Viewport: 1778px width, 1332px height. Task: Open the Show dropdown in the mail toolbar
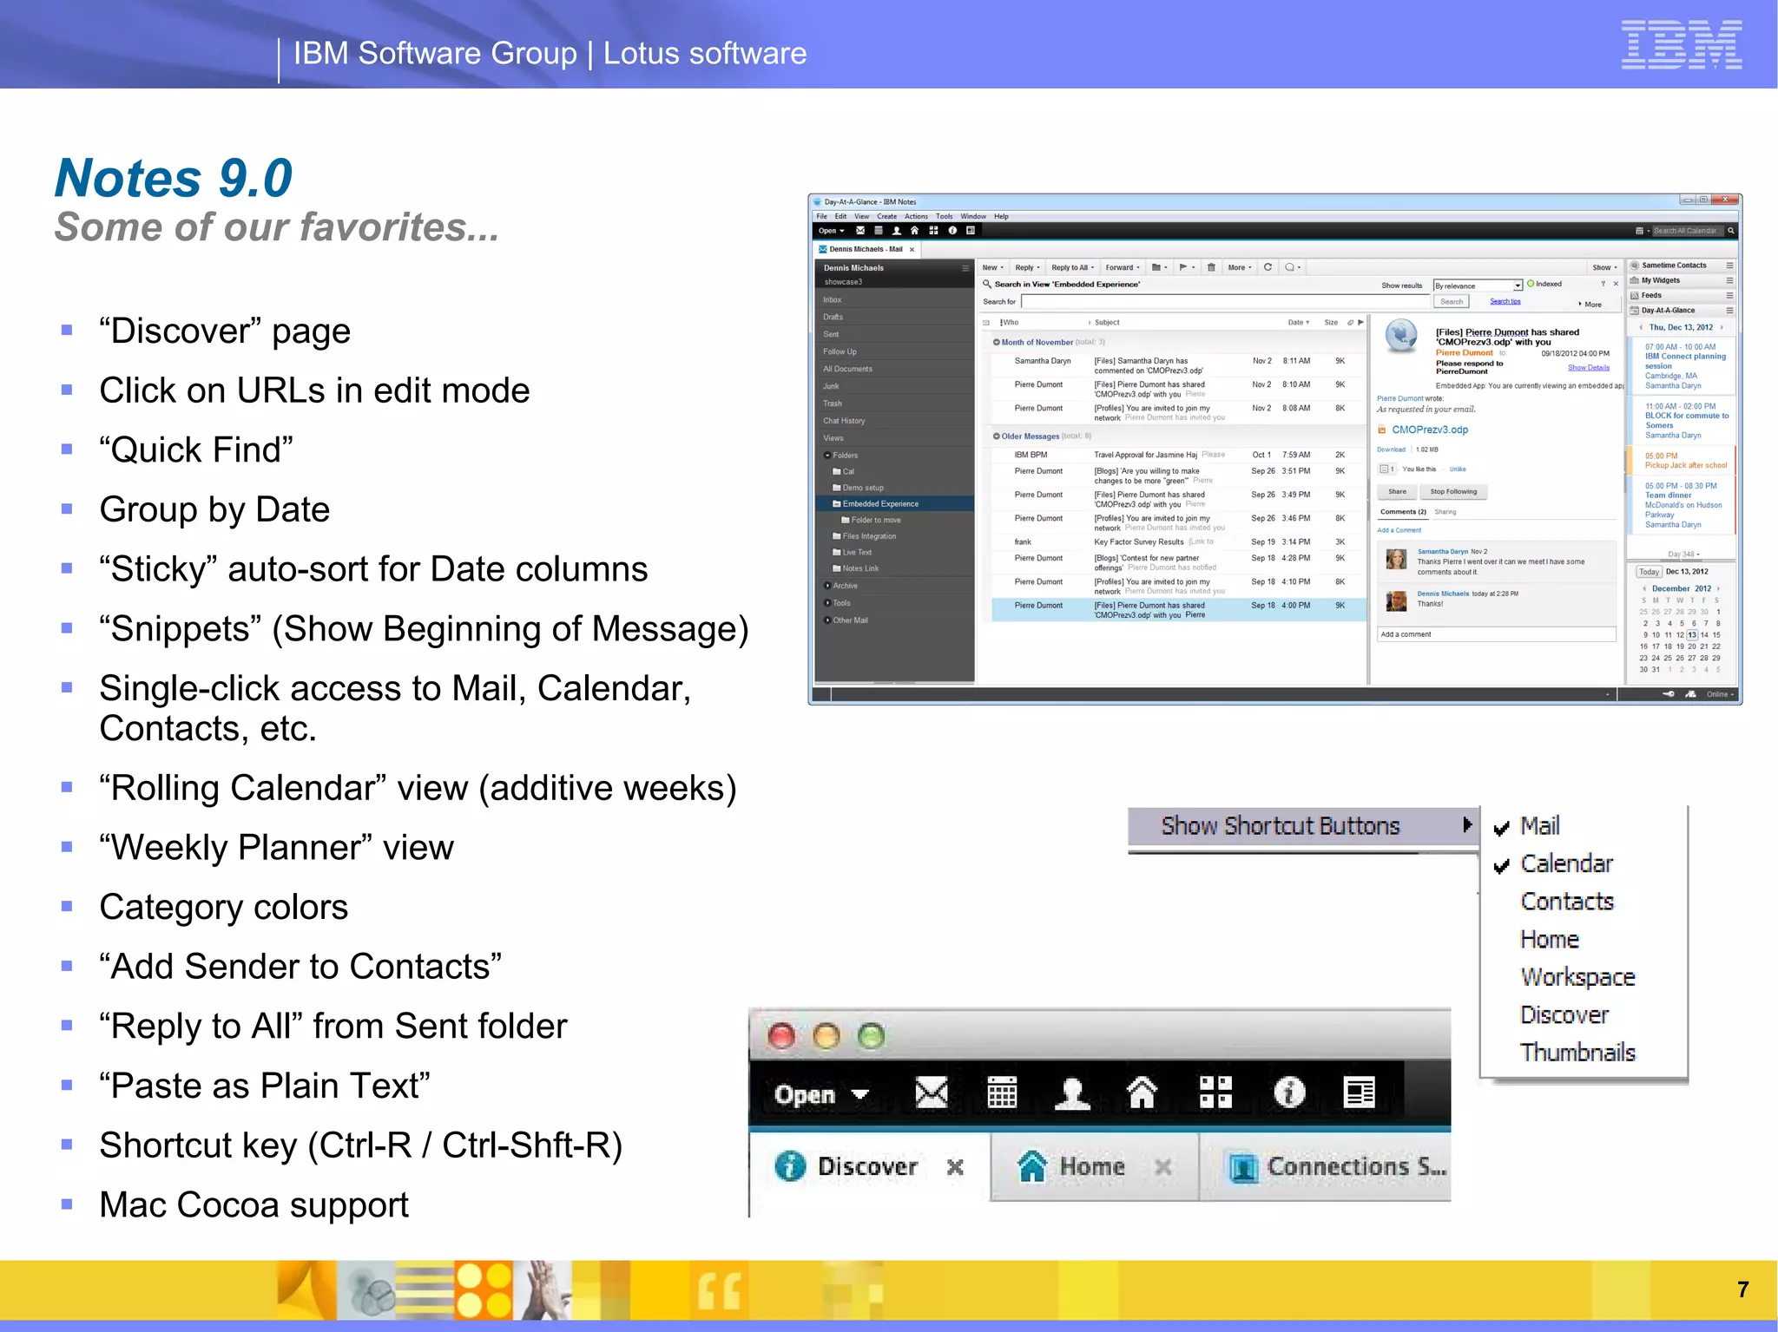point(1604,267)
